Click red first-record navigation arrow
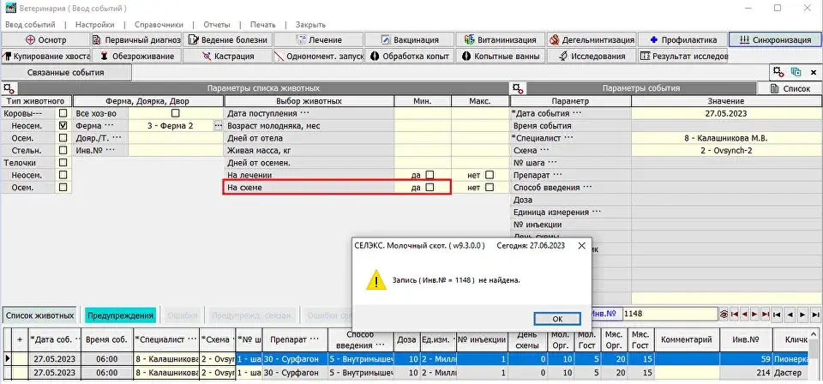823x384 pixels. (735, 315)
